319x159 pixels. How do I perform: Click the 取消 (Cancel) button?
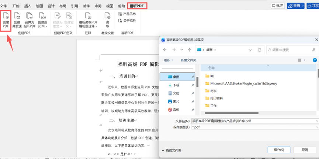[305, 150]
